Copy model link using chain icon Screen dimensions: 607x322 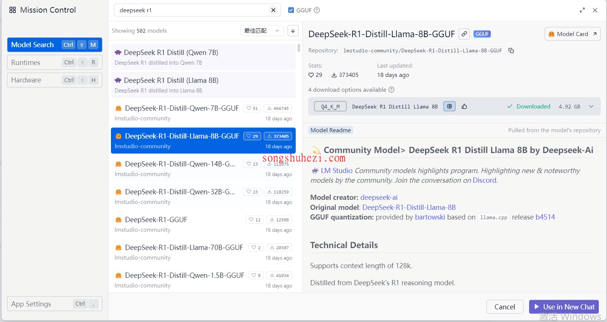[x=464, y=34]
